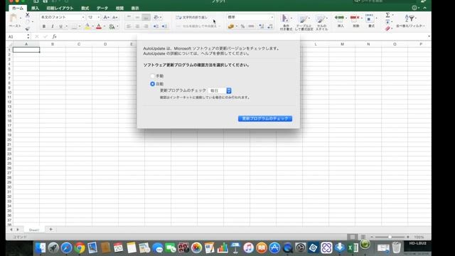Open the App Store from the Dock
455x256 pixels.
[x=274, y=248]
